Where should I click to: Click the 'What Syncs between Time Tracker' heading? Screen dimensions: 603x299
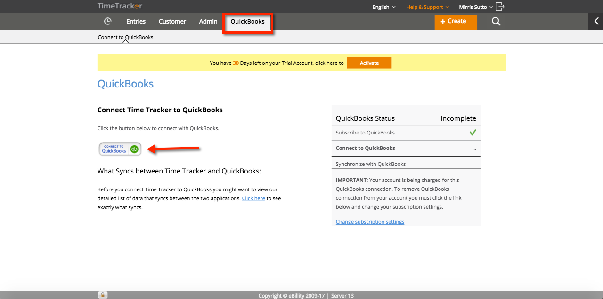click(179, 171)
